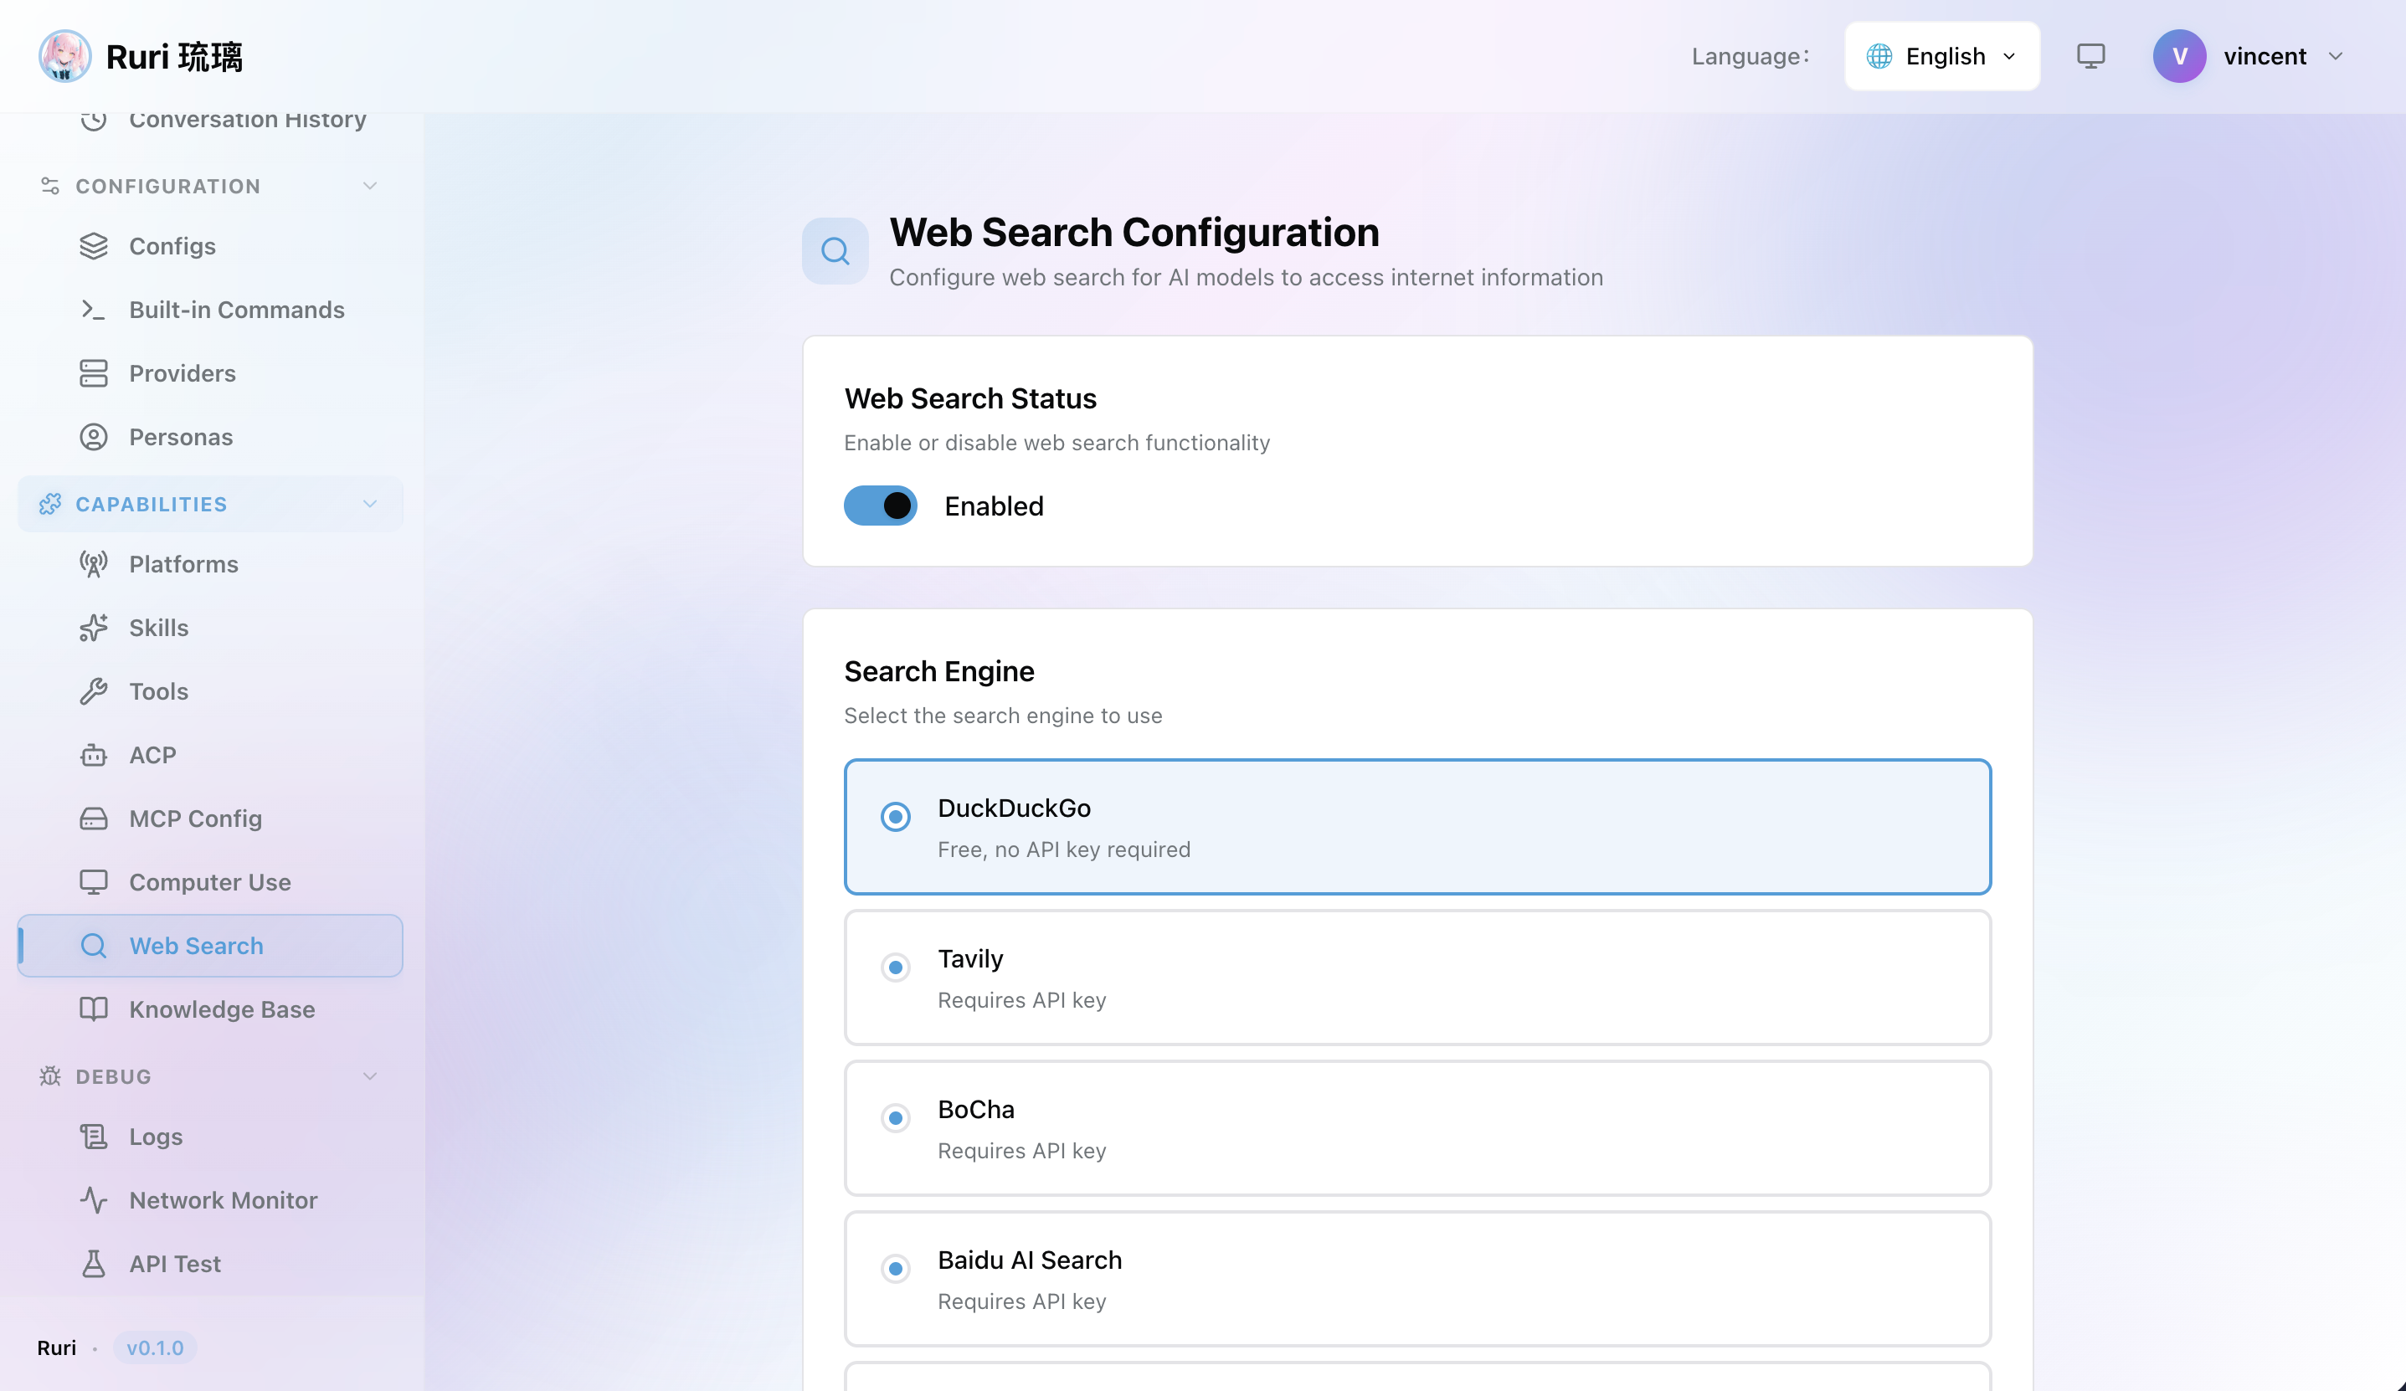Open the Skills label in sidebar
The image size is (2406, 1391).
click(158, 629)
